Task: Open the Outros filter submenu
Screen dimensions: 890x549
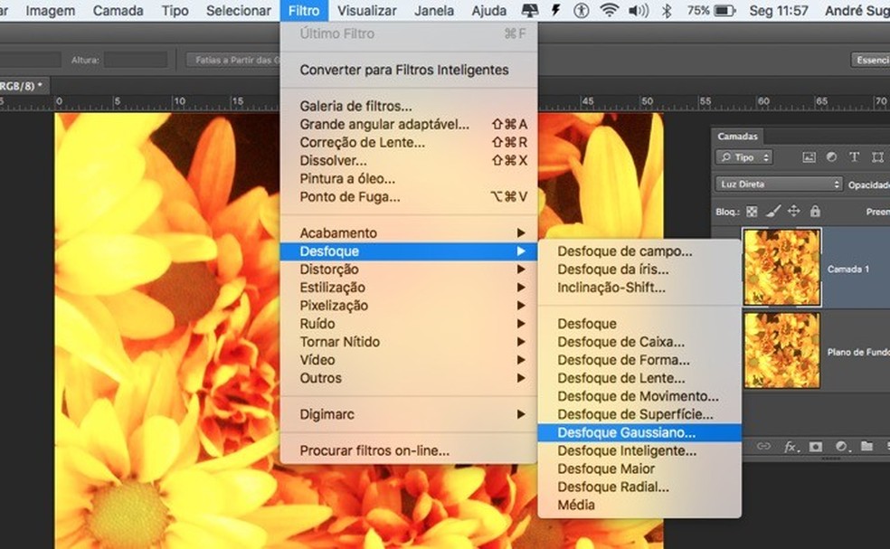Action: 409,378
